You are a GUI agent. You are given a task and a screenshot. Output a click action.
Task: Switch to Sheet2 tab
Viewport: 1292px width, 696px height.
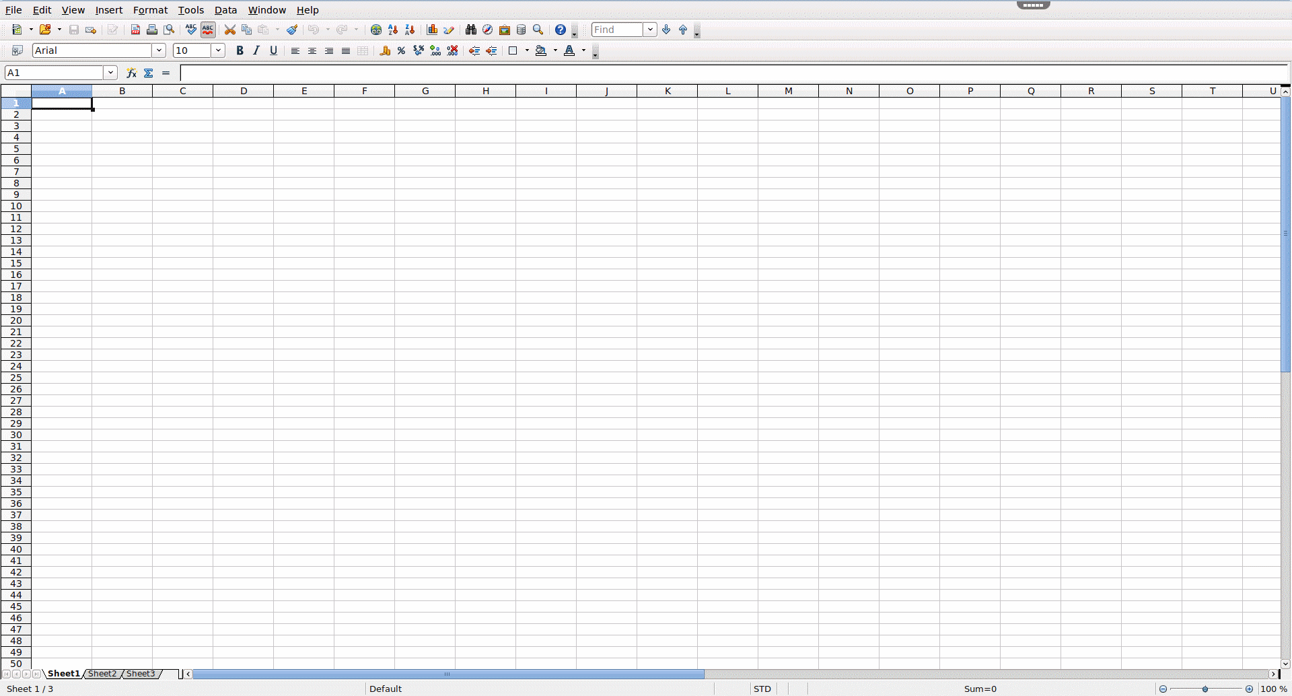point(102,673)
